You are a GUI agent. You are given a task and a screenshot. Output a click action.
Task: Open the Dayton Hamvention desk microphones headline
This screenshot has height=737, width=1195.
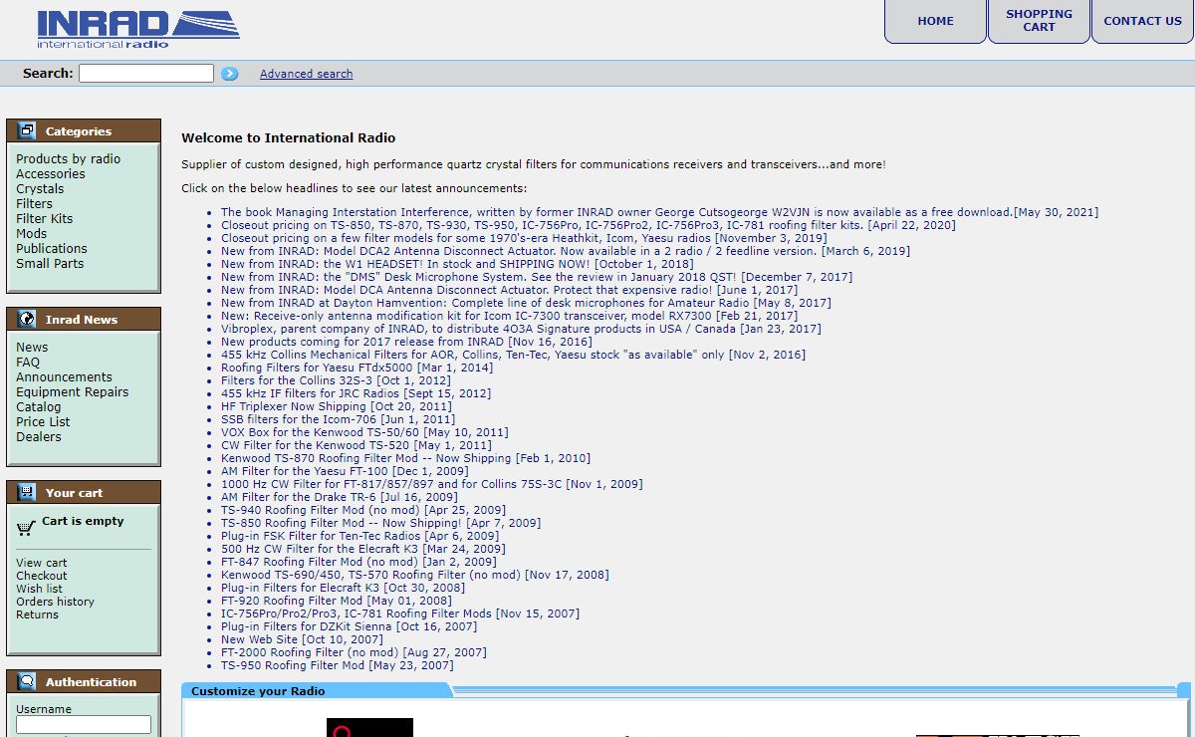(x=526, y=303)
